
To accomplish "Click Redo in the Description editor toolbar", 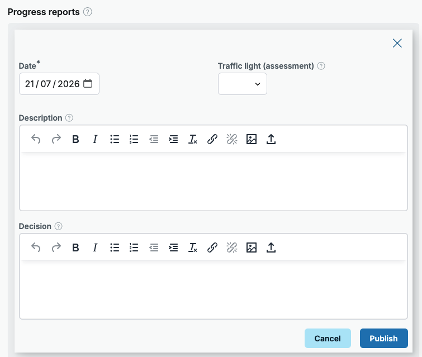I will click(56, 139).
